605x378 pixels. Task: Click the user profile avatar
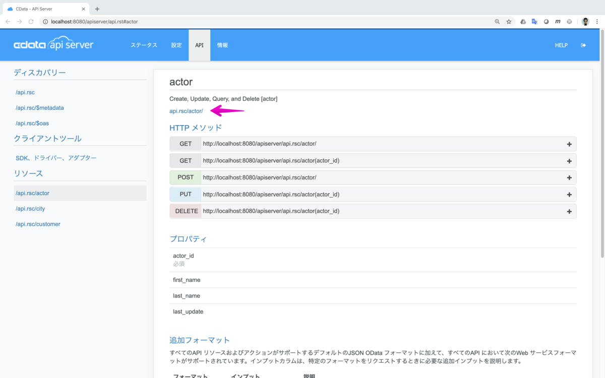(x=585, y=22)
